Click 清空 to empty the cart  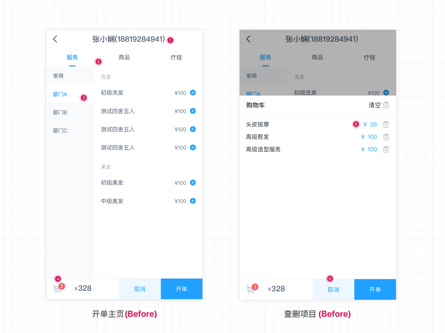point(375,105)
